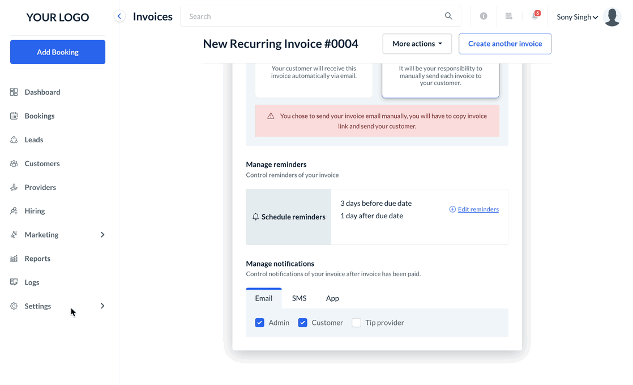Click the bell icon beside Schedule reminders

(x=255, y=217)
